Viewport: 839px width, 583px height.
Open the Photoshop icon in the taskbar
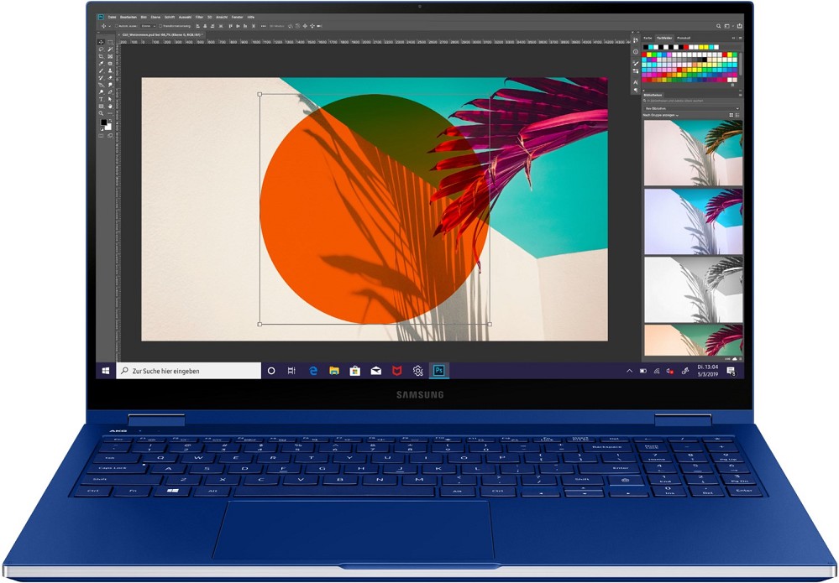click(438, 370)
